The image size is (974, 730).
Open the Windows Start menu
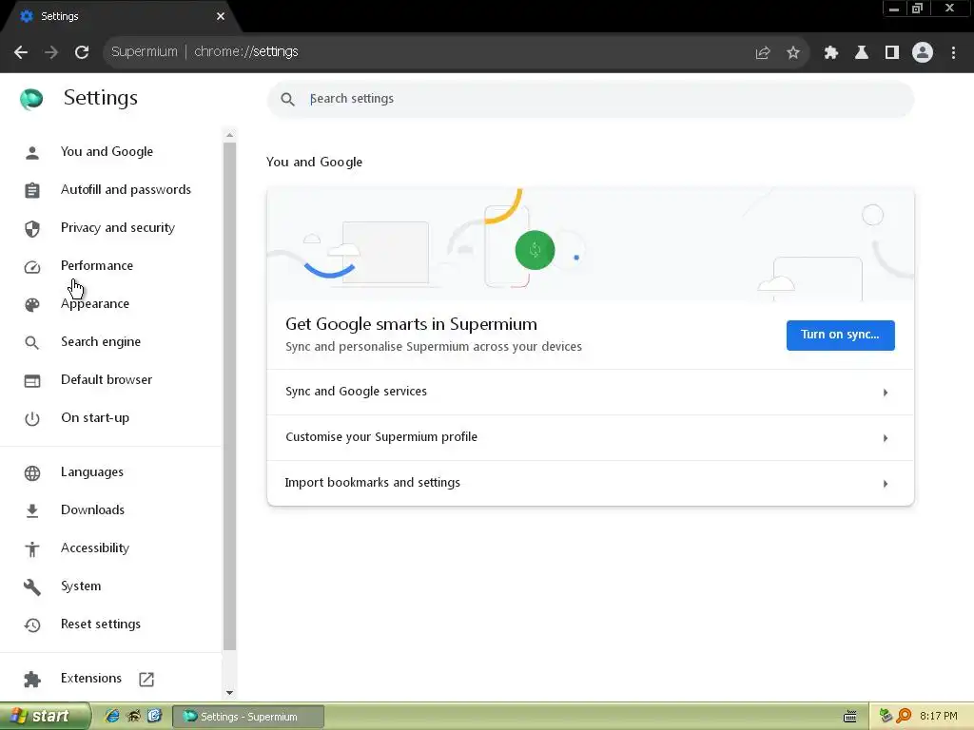45,716
